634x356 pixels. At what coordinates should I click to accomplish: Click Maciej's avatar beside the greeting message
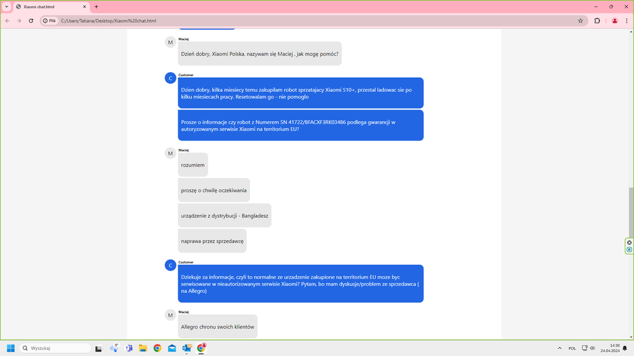170,42
